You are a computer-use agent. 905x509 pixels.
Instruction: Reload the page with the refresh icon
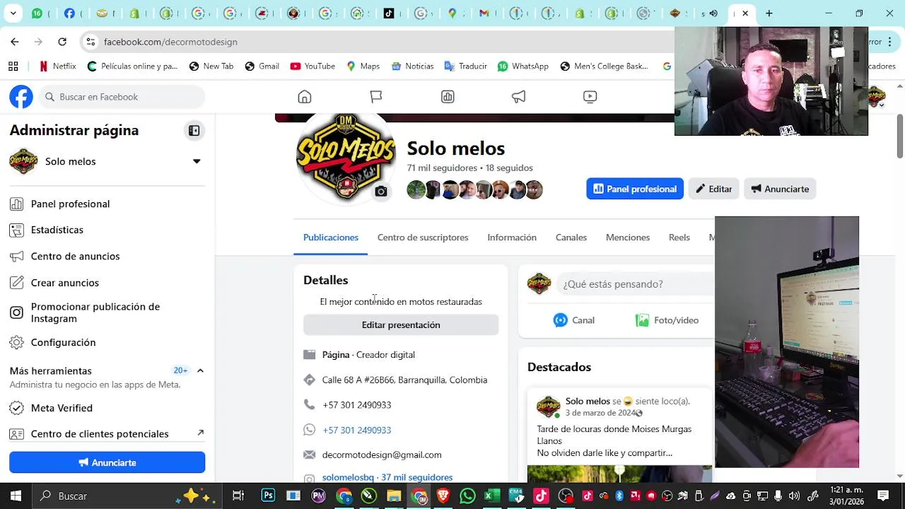(x=62, y=42)
